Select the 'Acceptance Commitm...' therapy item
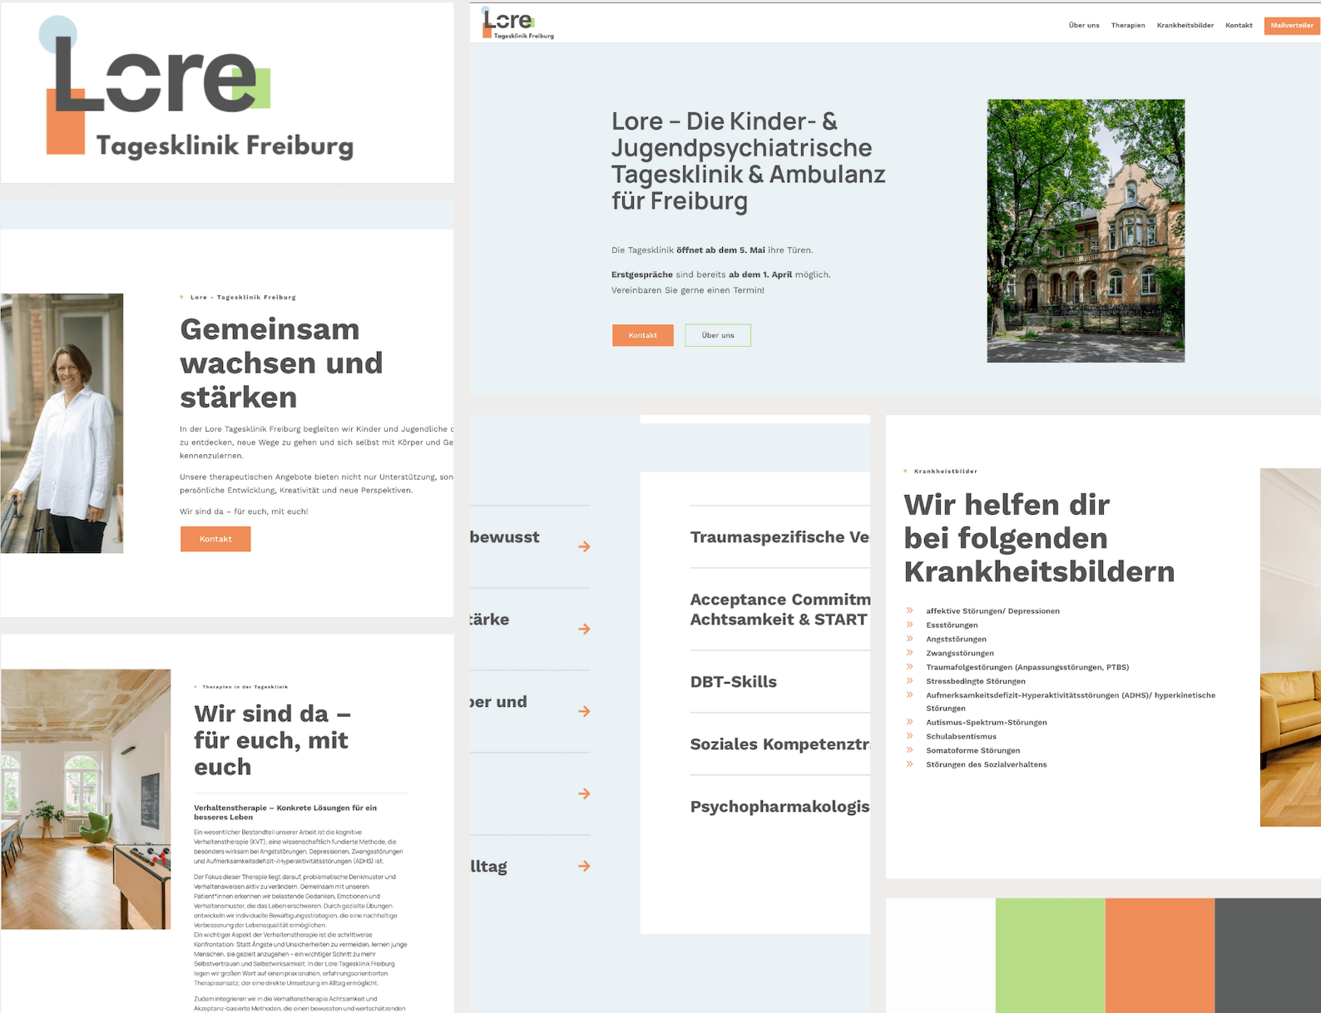 780,610
